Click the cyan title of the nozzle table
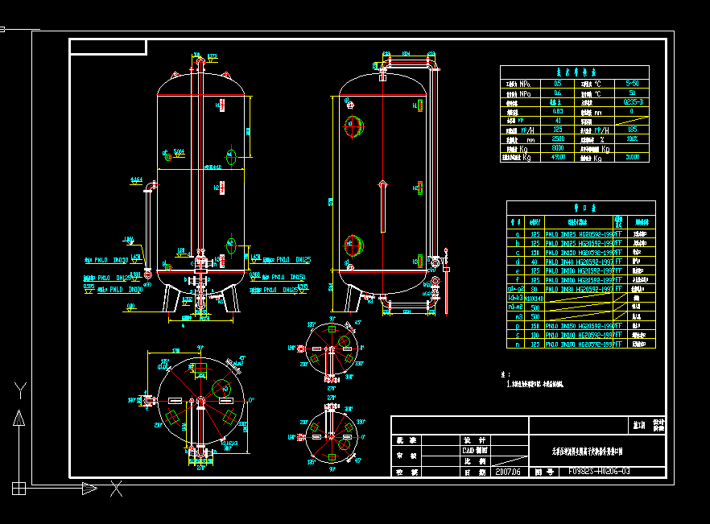Viewport: 710px width, 524px height. pos(584,208)
